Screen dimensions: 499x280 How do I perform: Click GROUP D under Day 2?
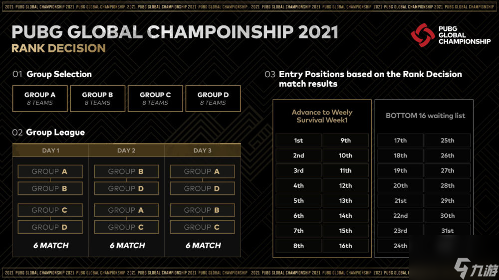point(126,188)
